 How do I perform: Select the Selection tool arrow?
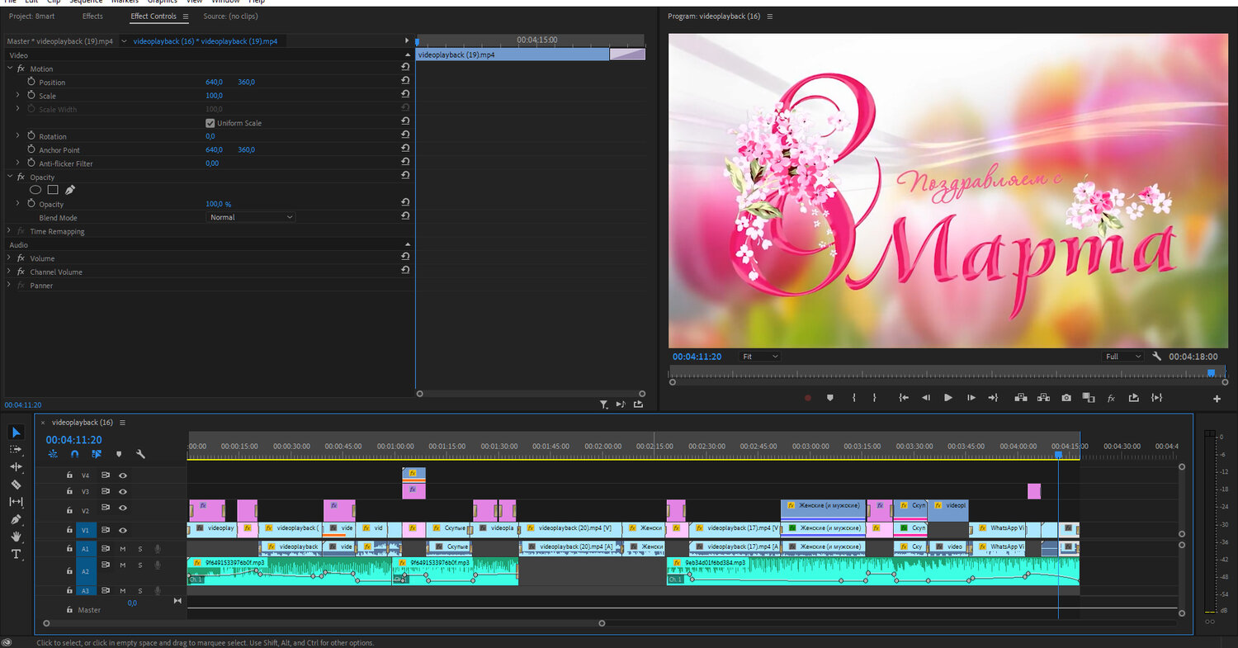coord(17,433)
